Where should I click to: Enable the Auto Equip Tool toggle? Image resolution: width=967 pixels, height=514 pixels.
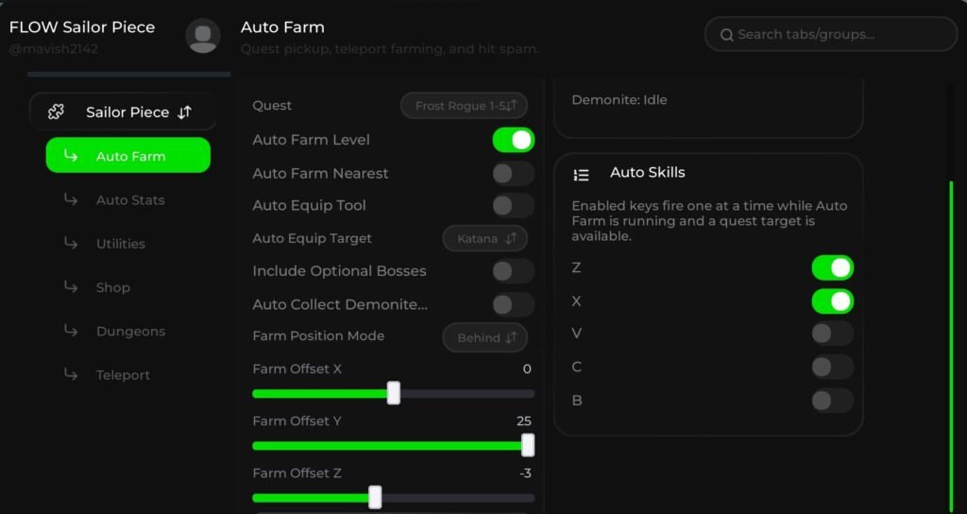pyautogui.click(x=513, y=206)
